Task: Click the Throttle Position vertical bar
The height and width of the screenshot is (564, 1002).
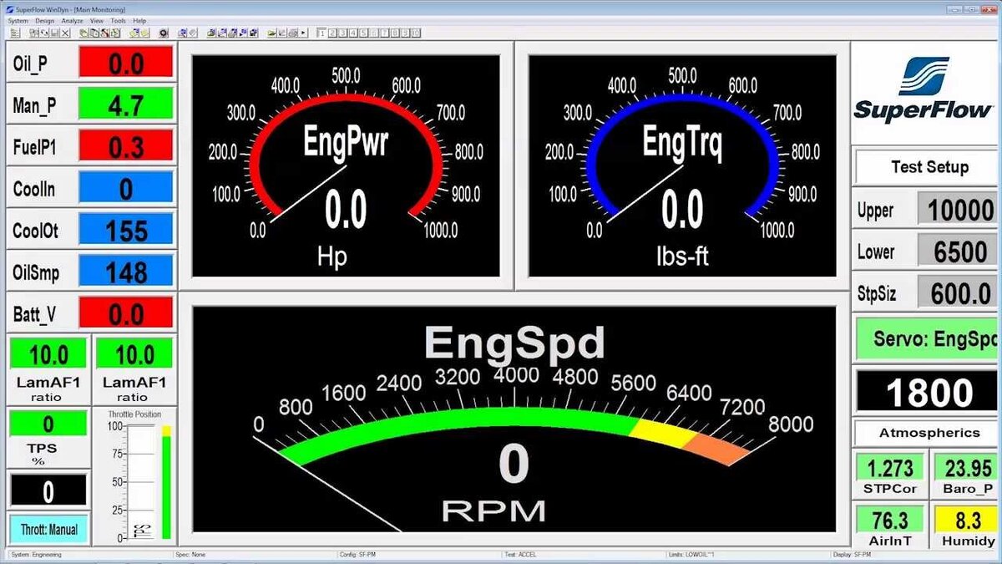Action: pyautogui.click(x=166, y=482)
